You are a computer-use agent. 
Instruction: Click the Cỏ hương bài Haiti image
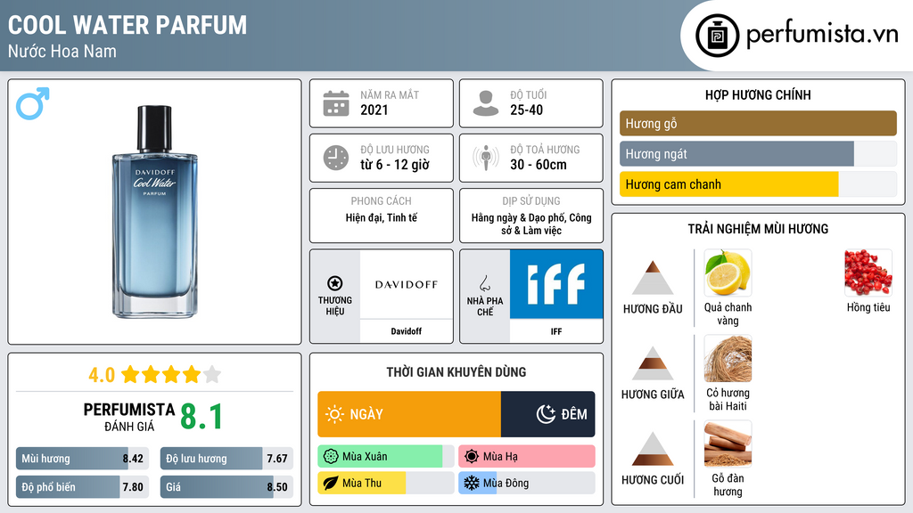728,358
